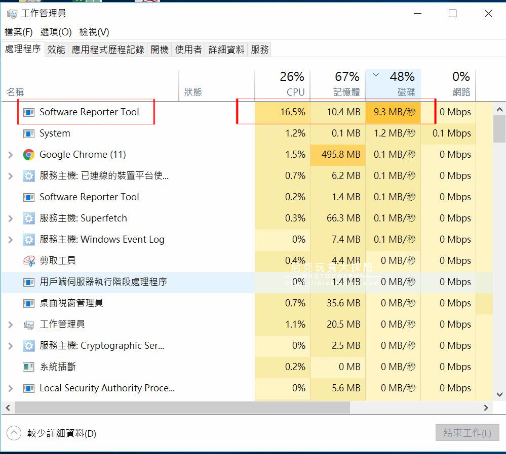Expand Local Security Authority Proce... group
This screenshot has width=506, height=454.
(x=11, y=388)
